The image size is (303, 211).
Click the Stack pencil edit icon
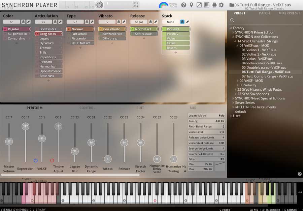(188, 22)
